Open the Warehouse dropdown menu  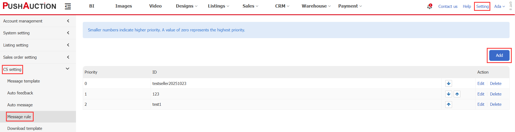(x=316, y=6)
